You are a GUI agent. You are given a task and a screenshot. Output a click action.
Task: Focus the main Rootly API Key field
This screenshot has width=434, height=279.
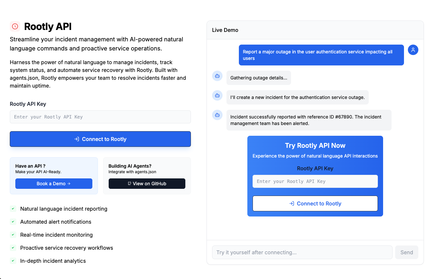(100, 117)
